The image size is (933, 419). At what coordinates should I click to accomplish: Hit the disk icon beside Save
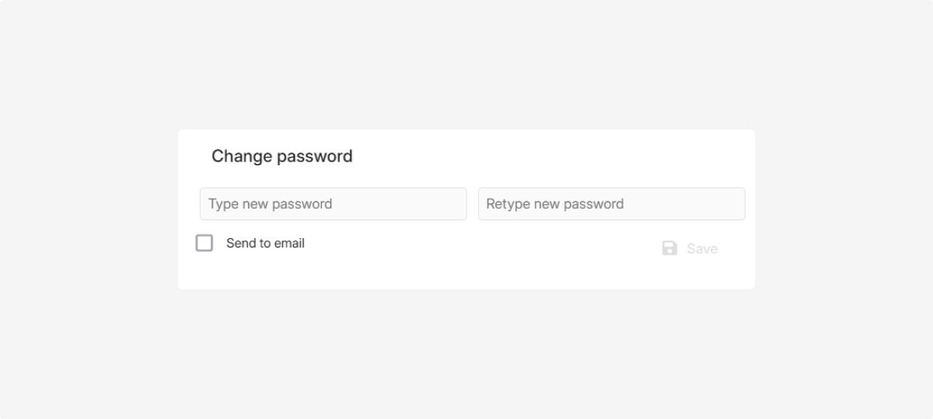[669, 248]
